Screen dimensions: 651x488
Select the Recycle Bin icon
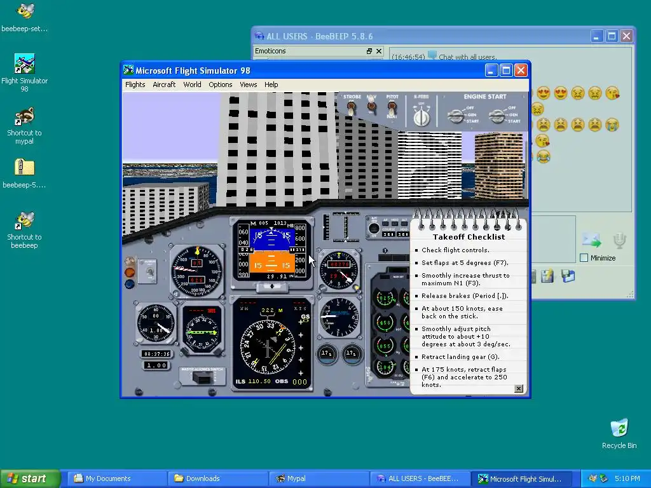tap(619, 433)
